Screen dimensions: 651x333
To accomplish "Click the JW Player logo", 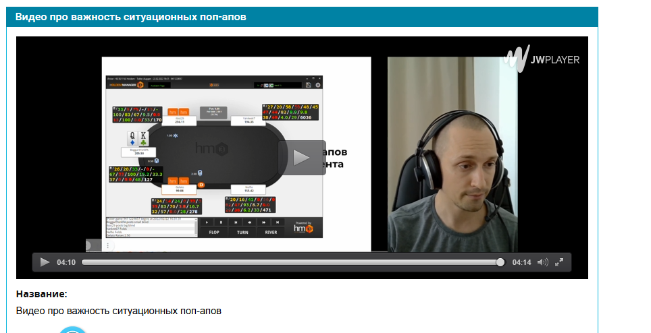I will [x=542, y=59].
